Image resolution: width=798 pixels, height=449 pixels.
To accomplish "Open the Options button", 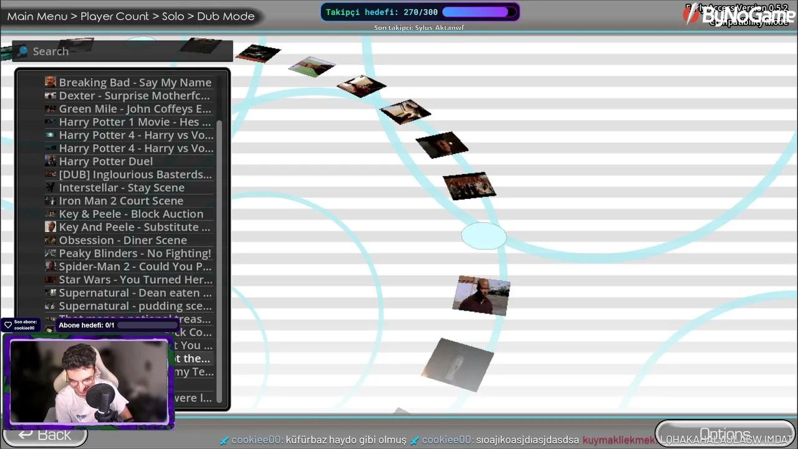I will coord(725,435).
